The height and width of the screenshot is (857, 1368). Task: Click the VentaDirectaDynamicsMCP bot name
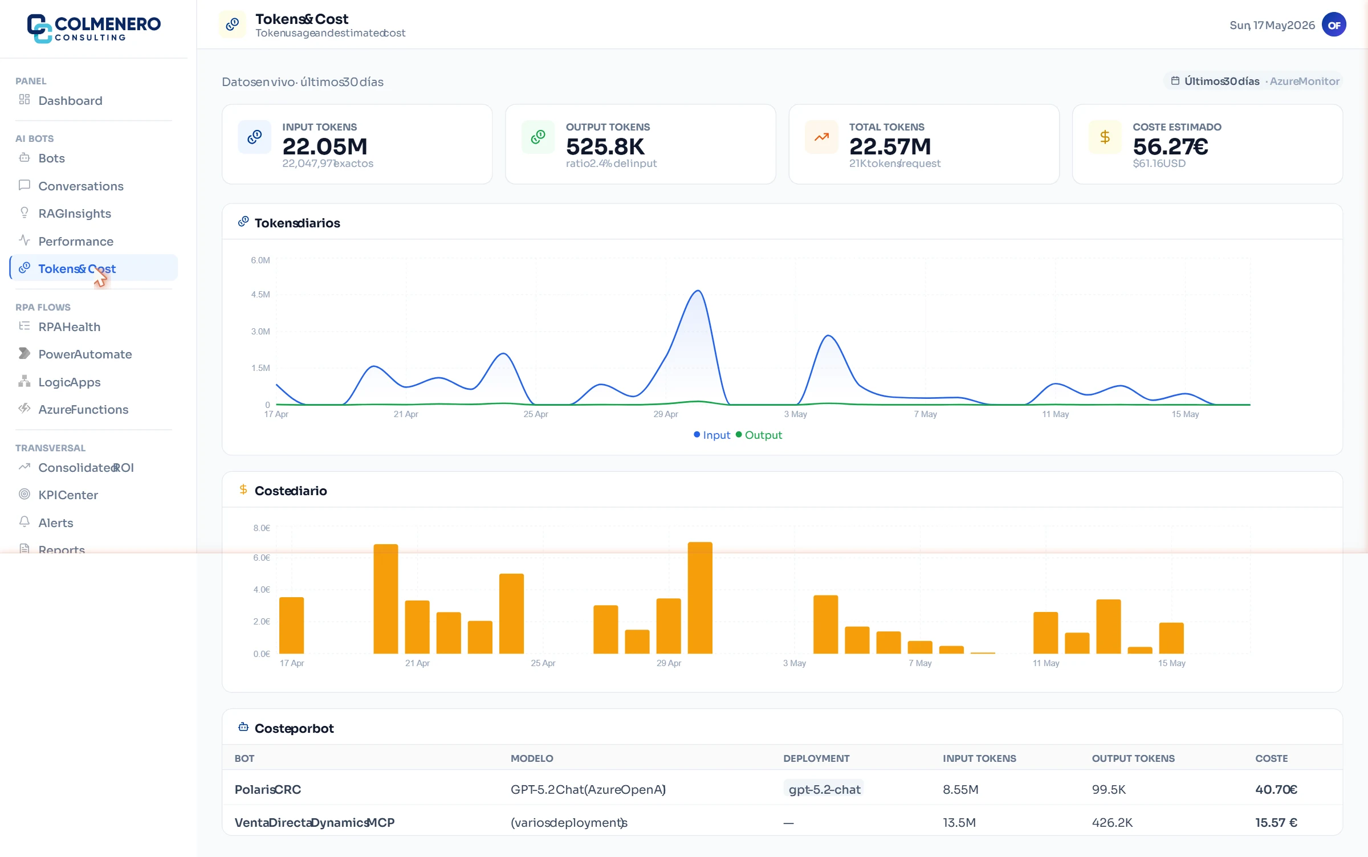(315, 822)
